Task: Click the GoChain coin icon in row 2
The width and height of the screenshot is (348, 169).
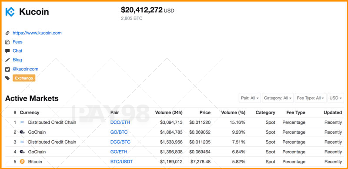Action: [x=22, y=132]
